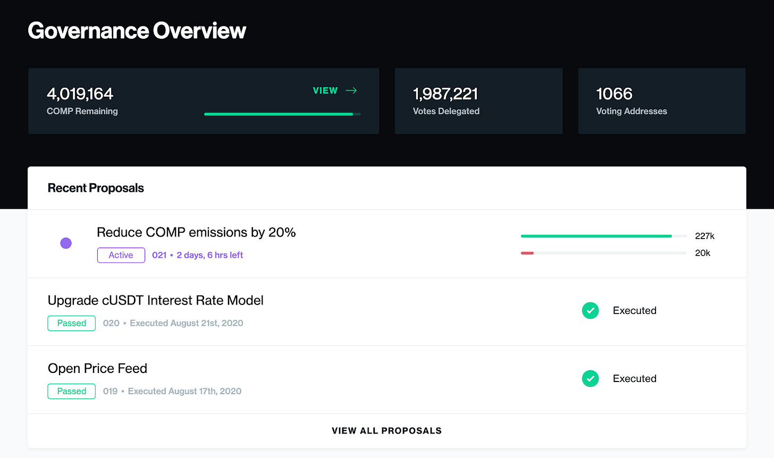
Task: Click the red 20k votes-against bar
Action: 527,253
